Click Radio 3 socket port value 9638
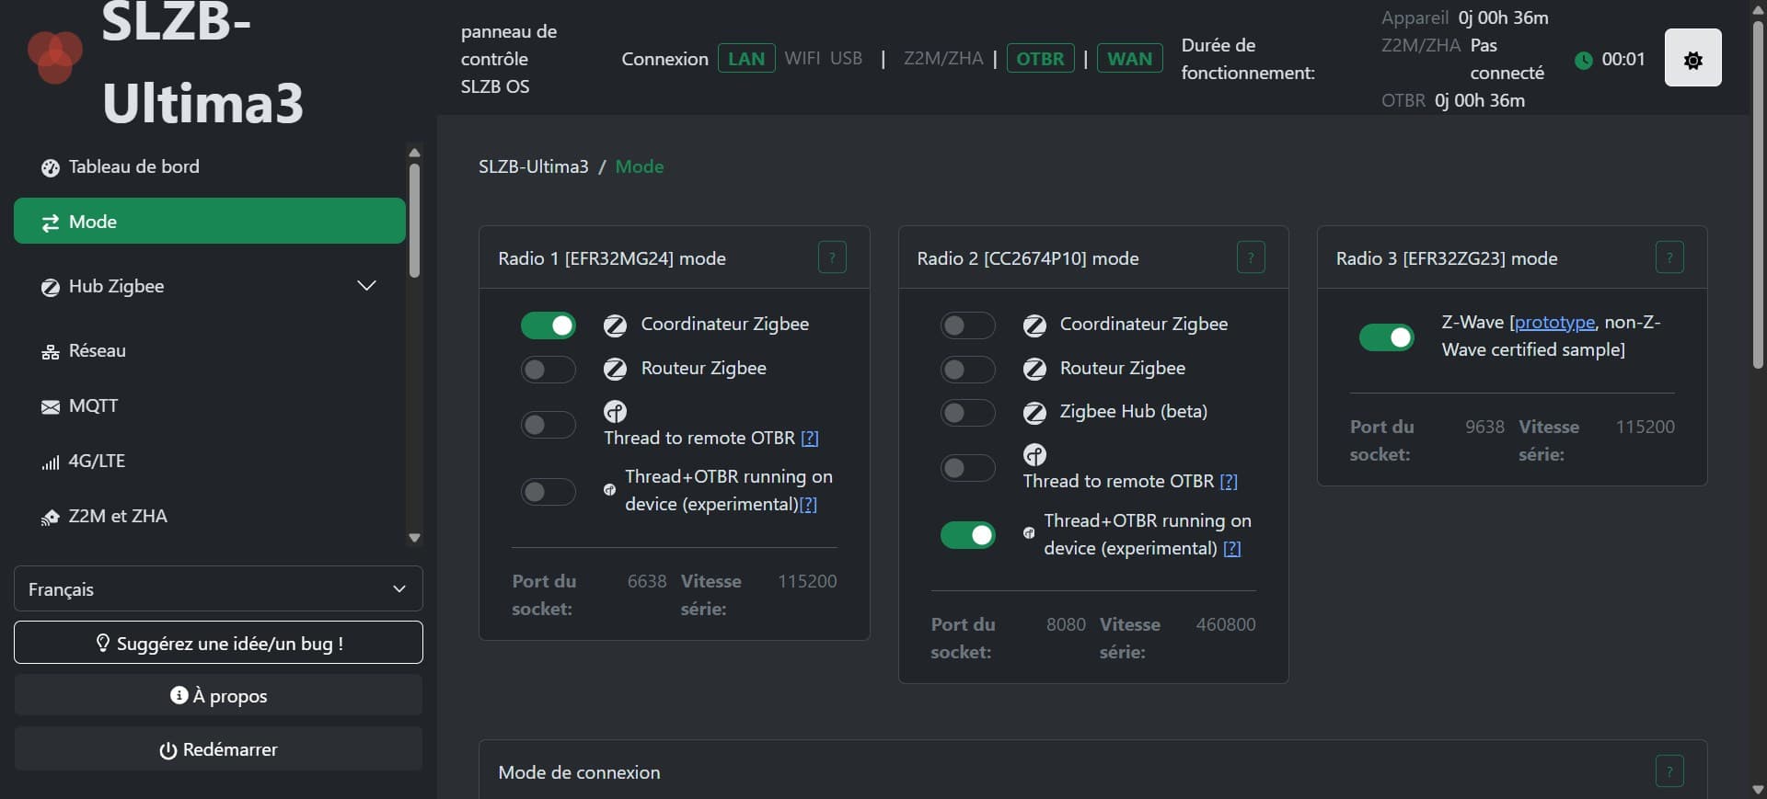Screen dimensions: 1767x799 pyautogui.click(x=1484, y=427)
